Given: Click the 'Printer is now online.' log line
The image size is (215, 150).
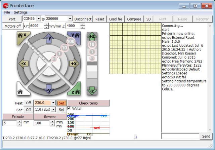Looking at the screenshot, I should 178,34.
